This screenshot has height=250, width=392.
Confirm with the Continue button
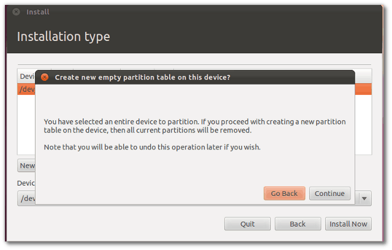pos(330,193)
